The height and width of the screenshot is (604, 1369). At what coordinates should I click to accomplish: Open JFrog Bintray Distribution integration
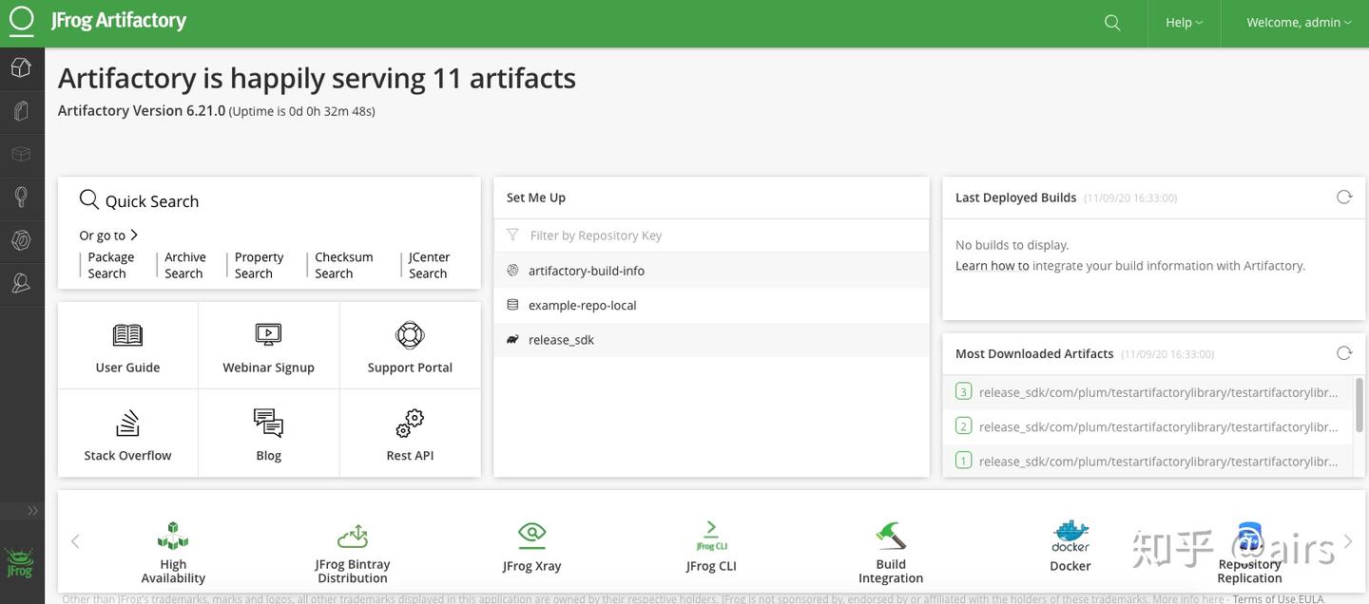click(353, 552)
